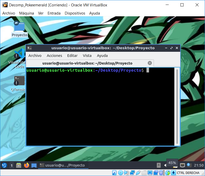
Task: Click the show desktop icon in the panel
Action: 34,165
